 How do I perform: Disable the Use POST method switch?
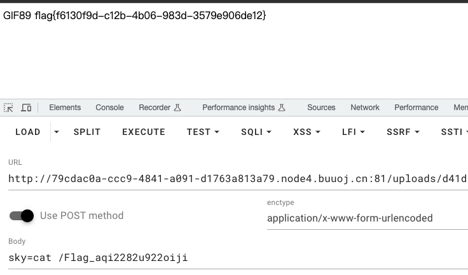click(x=22, y=216)
